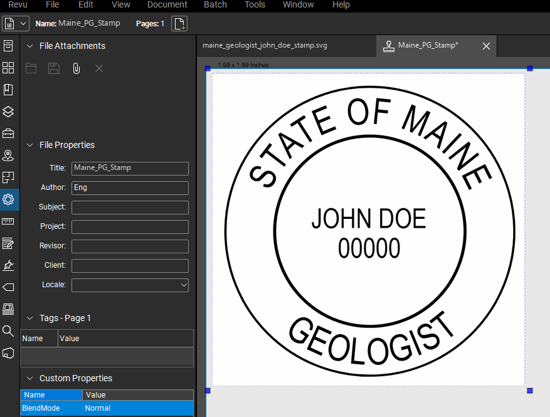This screenshot has height=417, width=550.
Task: Open the View menu
Action: coord(120,4)
